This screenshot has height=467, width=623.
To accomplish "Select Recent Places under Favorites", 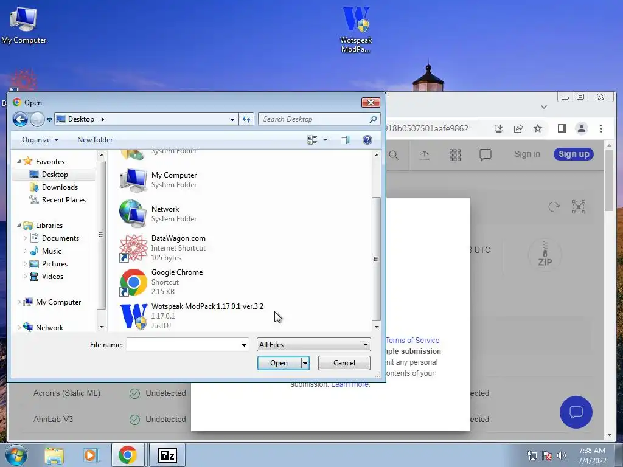I will 63,199.
